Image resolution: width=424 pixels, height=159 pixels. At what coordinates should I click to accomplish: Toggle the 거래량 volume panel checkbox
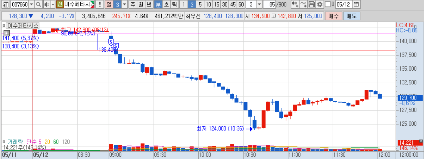click(x=4, y=142)
